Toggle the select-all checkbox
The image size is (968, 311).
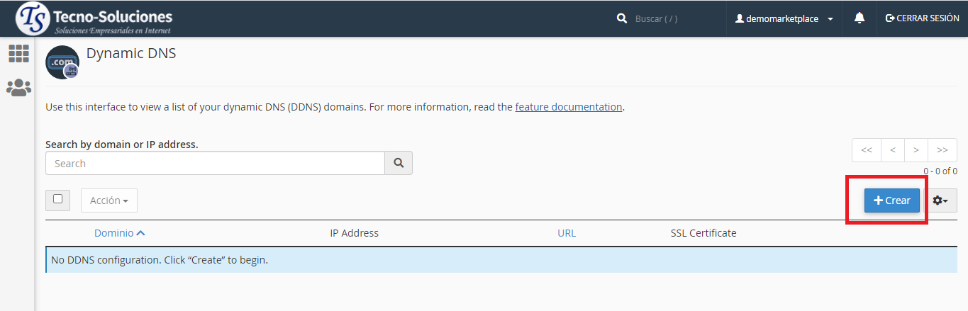click(57, 200)
